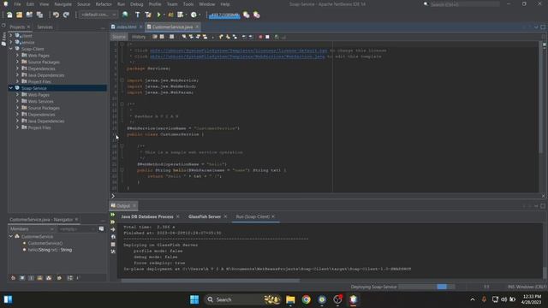Toggle the Show Fields navigator filter button

pos(22,278)
